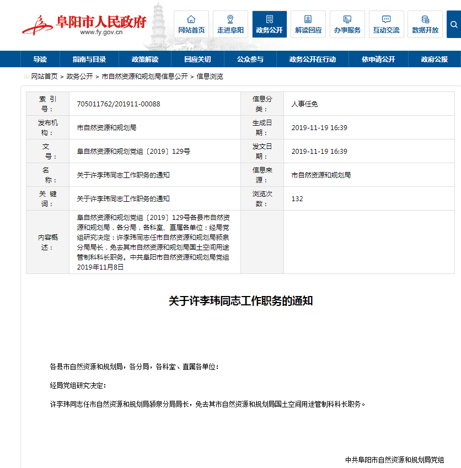Click the database icon above 数据开放
This screenshot has height=468, width=461.
[425, 19]
